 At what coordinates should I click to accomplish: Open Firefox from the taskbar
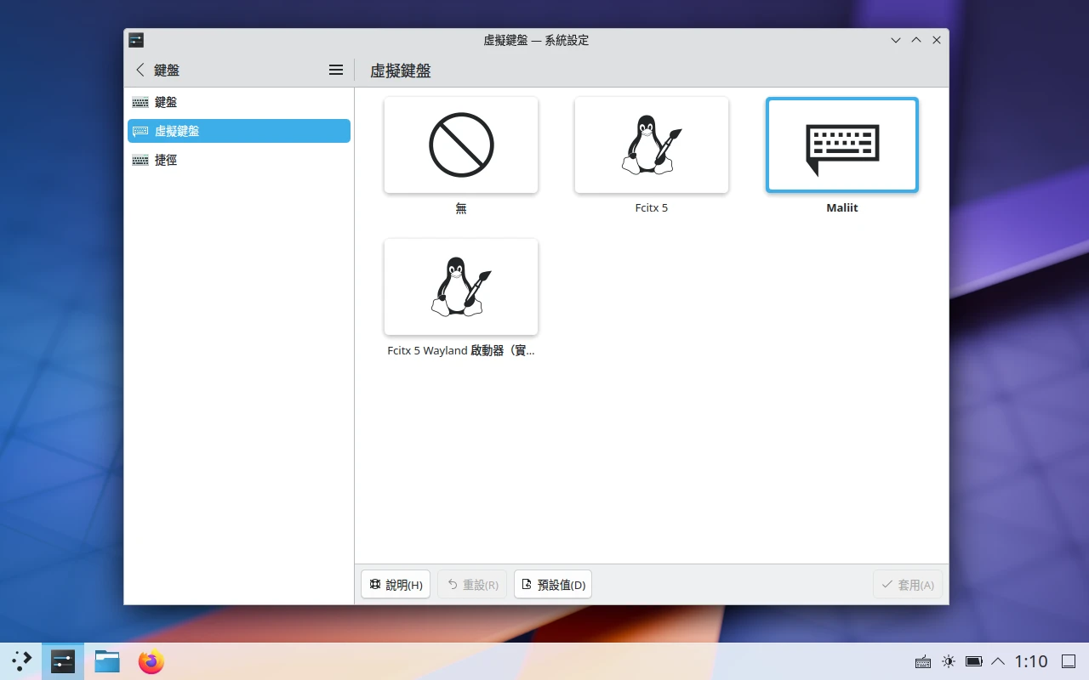pyautogui.click(x=151, y=661)
